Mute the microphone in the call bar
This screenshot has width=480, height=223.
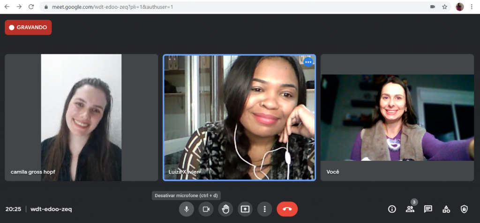click(187, 209)
